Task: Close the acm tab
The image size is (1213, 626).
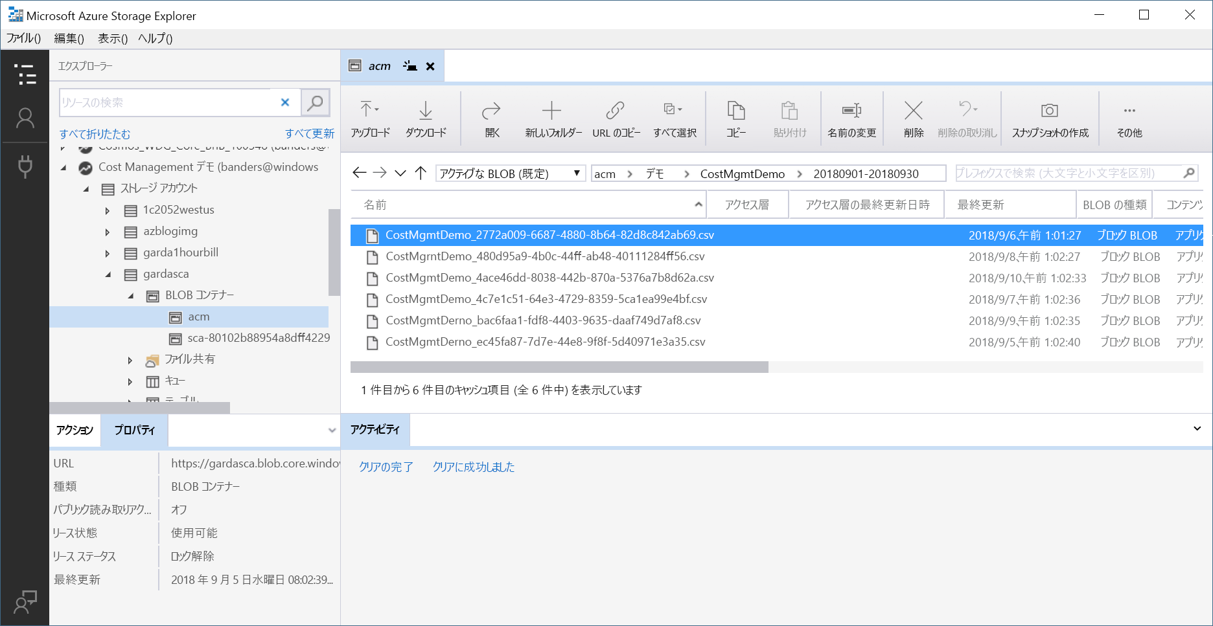Action: (430, 66)
